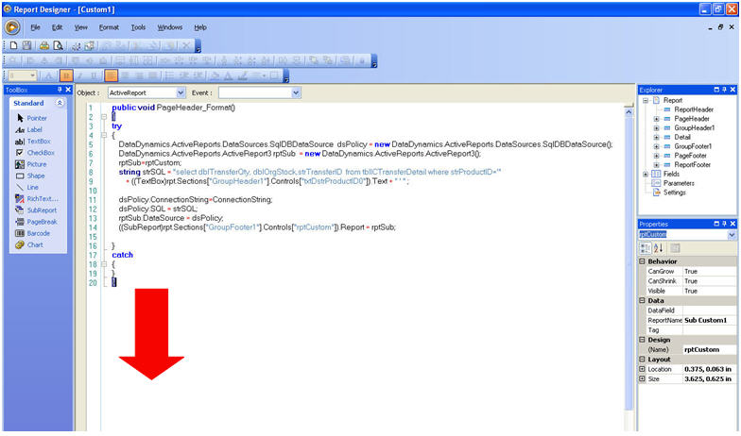Image resolution: width=741 pixels, height=436 pixels.
Task: Pin the ToolBox panel with pushpin
Action: pyautogui.click(x=57, y=90)
